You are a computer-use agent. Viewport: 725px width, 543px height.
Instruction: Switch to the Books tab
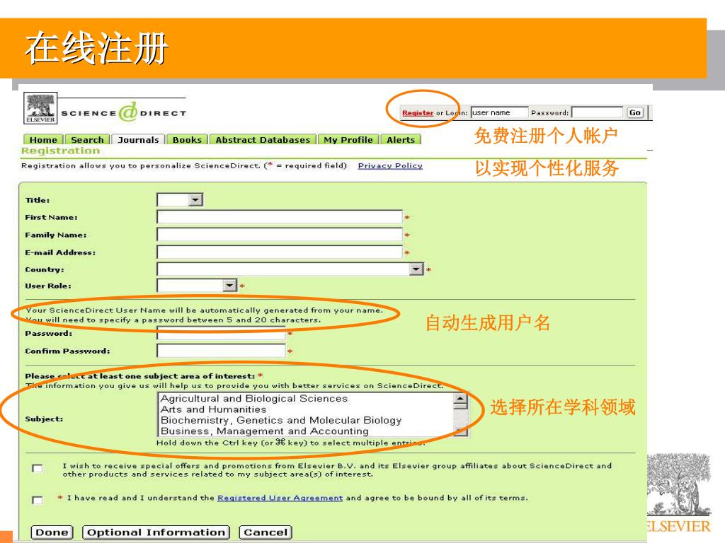pos(187,139)
